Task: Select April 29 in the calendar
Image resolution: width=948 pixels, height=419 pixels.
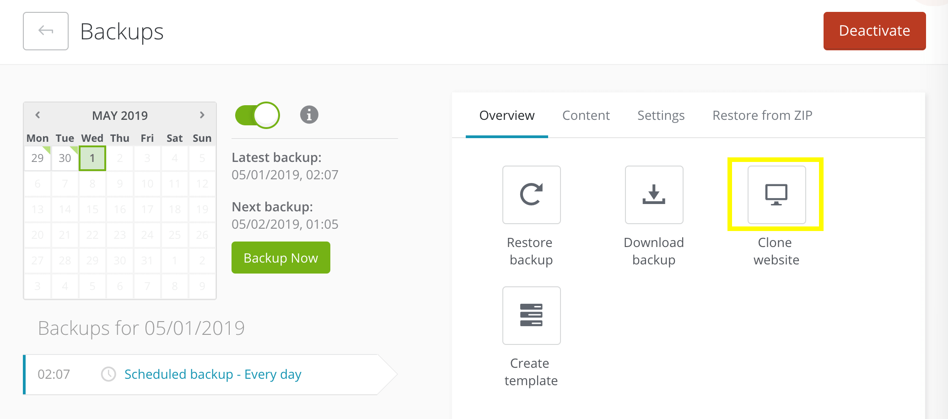Action: (38, 158)
